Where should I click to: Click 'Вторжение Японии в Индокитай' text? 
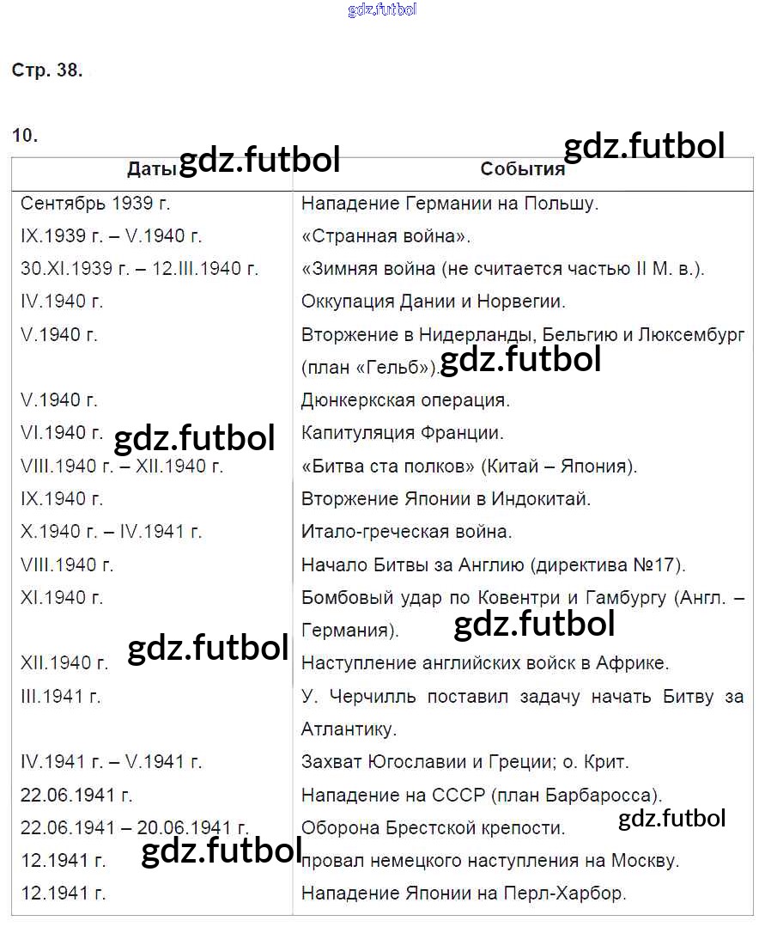click(x=446, y=499)
